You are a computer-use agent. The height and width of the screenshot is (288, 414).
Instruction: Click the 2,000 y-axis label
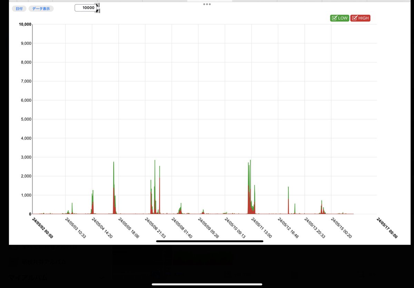tap(26, 176)
